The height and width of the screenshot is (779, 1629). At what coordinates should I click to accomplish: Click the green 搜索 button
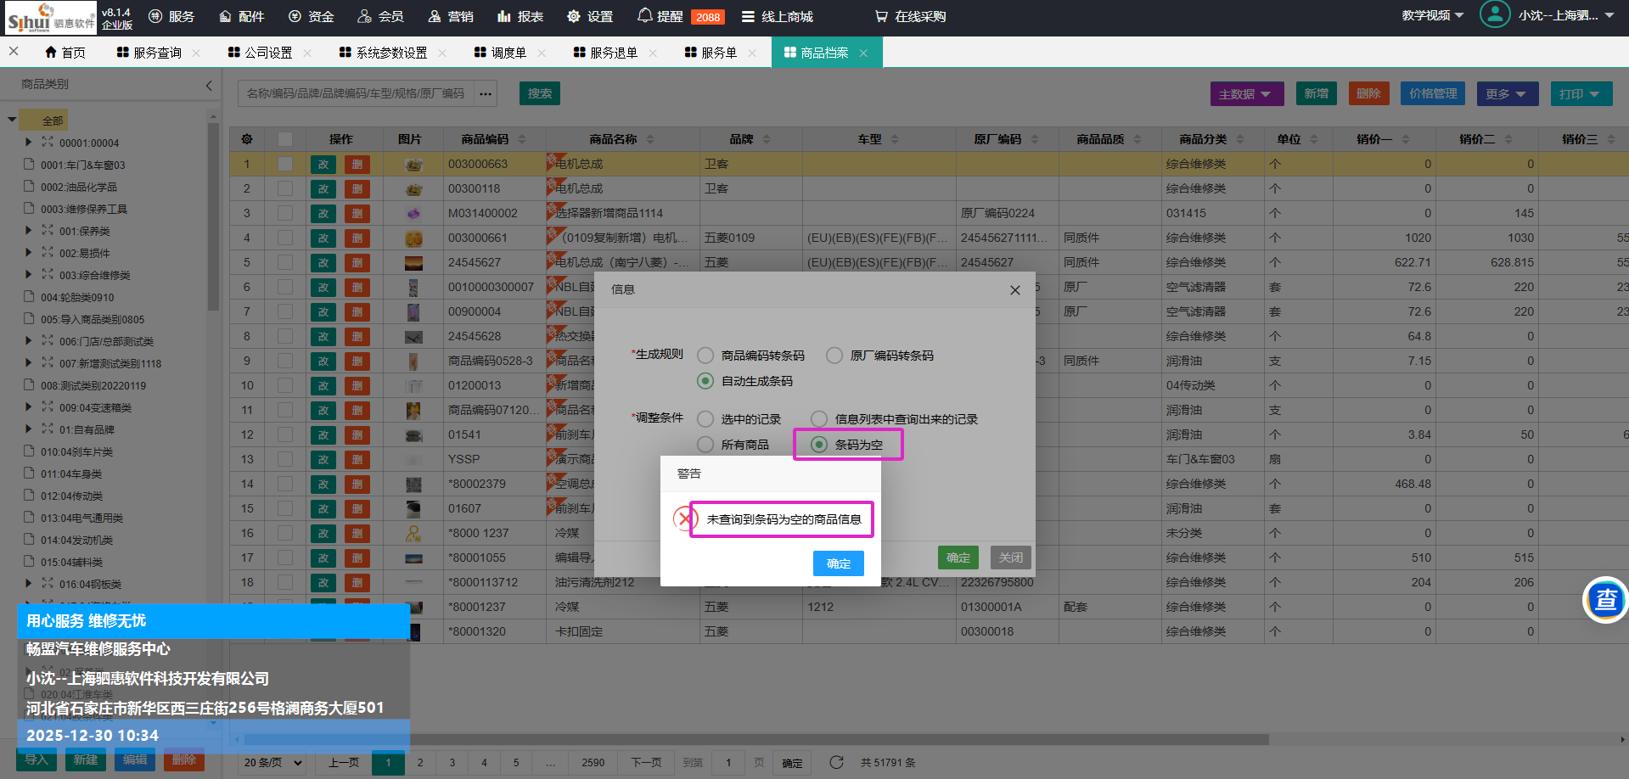click(539, 93)
